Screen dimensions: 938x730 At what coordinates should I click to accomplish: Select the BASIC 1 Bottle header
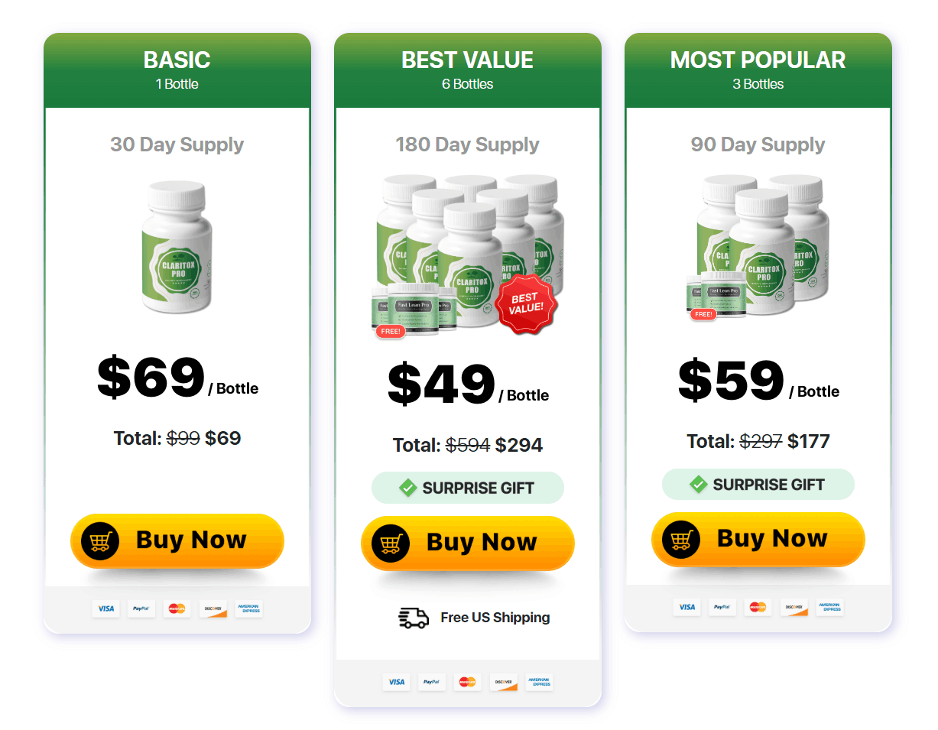[177, 70]
